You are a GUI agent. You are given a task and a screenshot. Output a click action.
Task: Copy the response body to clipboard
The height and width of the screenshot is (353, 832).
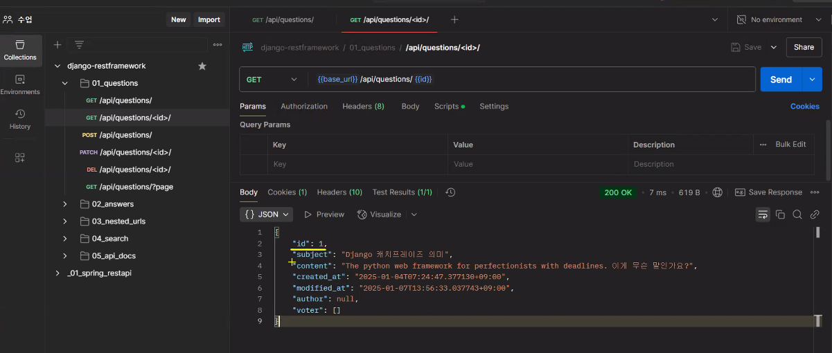click(780, 215)
